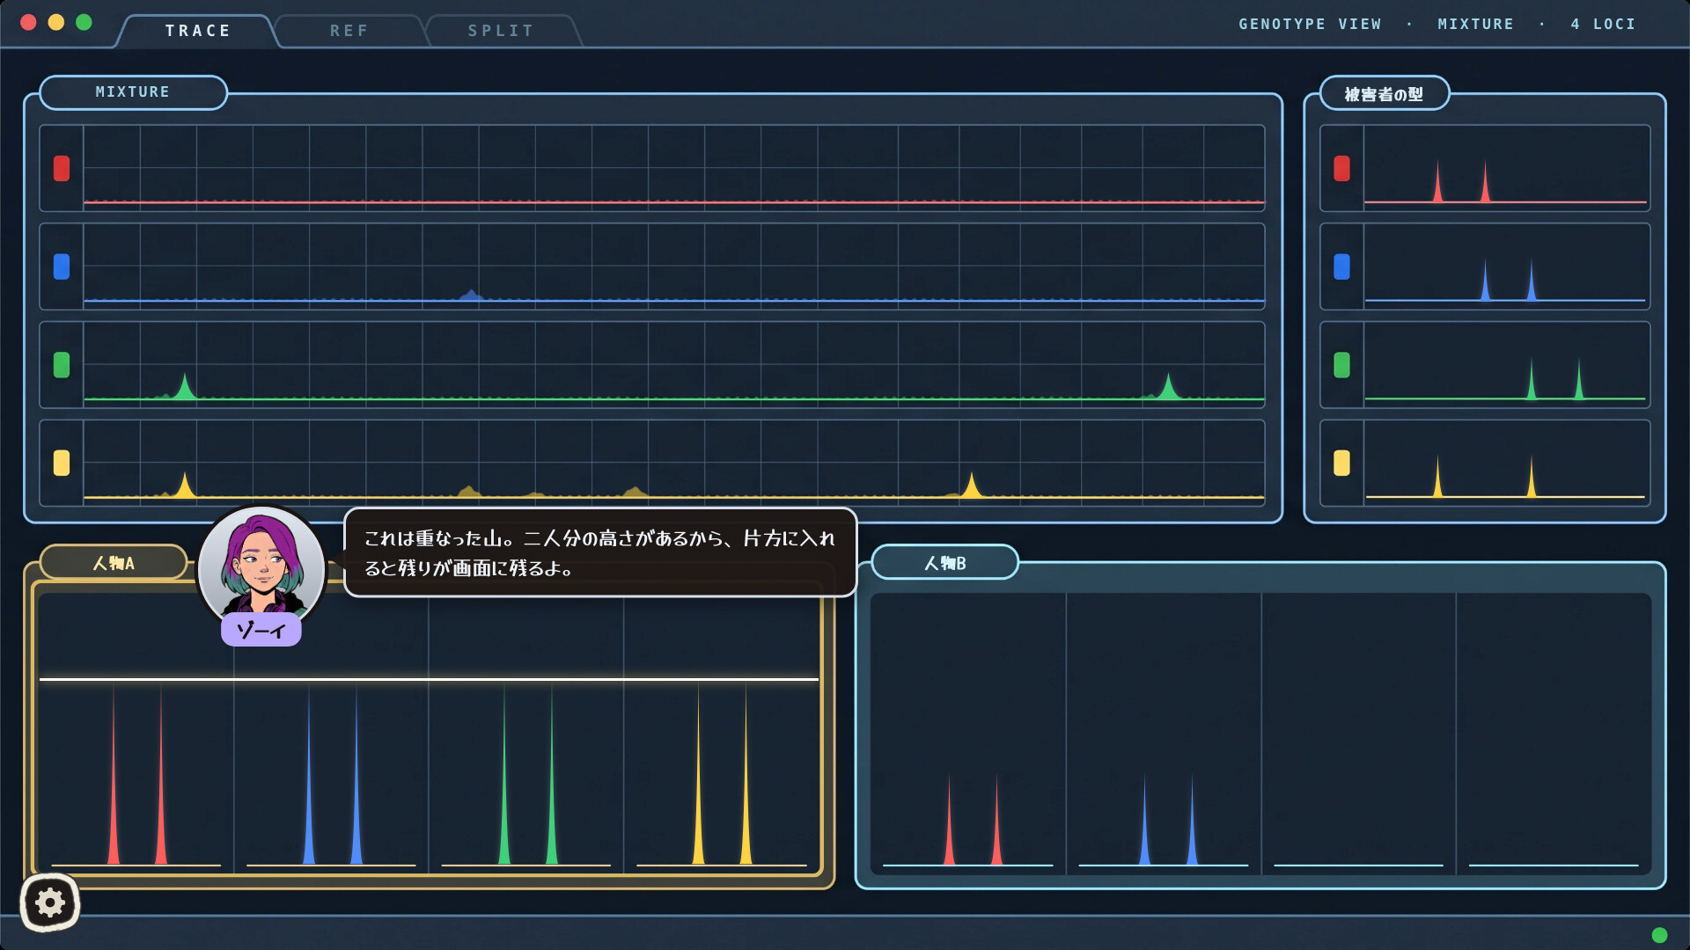1690x950 pixels.
Task: Click the rightmost green peak in MIXTURE
Action: pos(1168,386)
